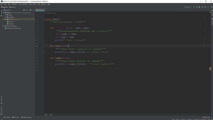Open the View menu
This screenshot has height=120, width=213.
click(9, 4)
